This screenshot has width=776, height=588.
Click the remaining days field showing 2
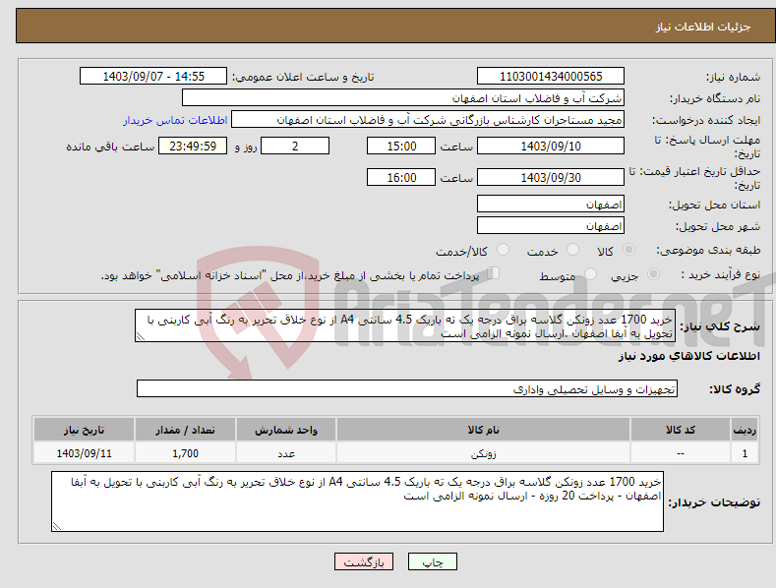click(295, 146)
